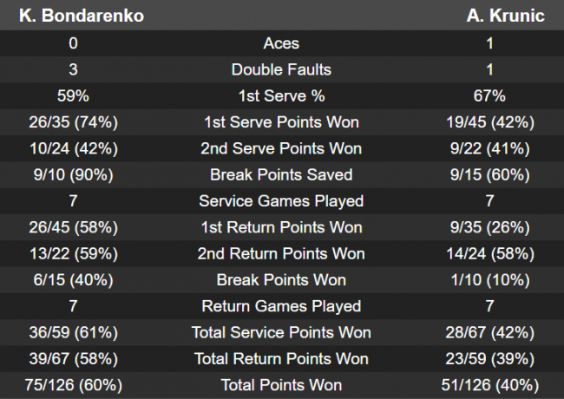
Task: Select Krunic's 51/126 (40%) total points value
Action: pyautogui.click(x=490, y=385)
